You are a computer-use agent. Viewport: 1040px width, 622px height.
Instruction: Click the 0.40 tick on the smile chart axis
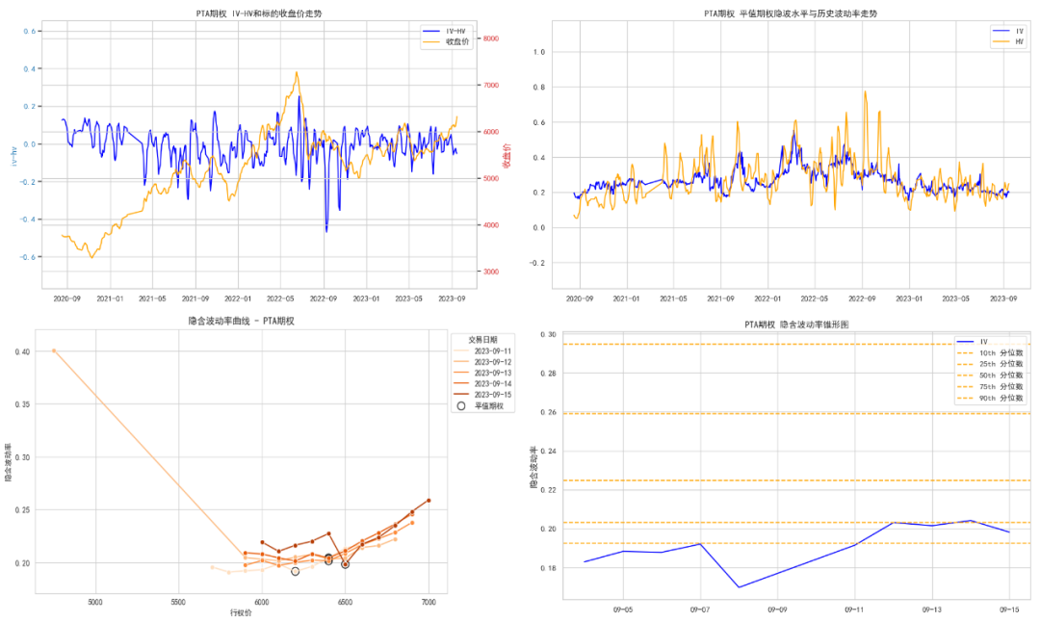[x=22, y=351]
